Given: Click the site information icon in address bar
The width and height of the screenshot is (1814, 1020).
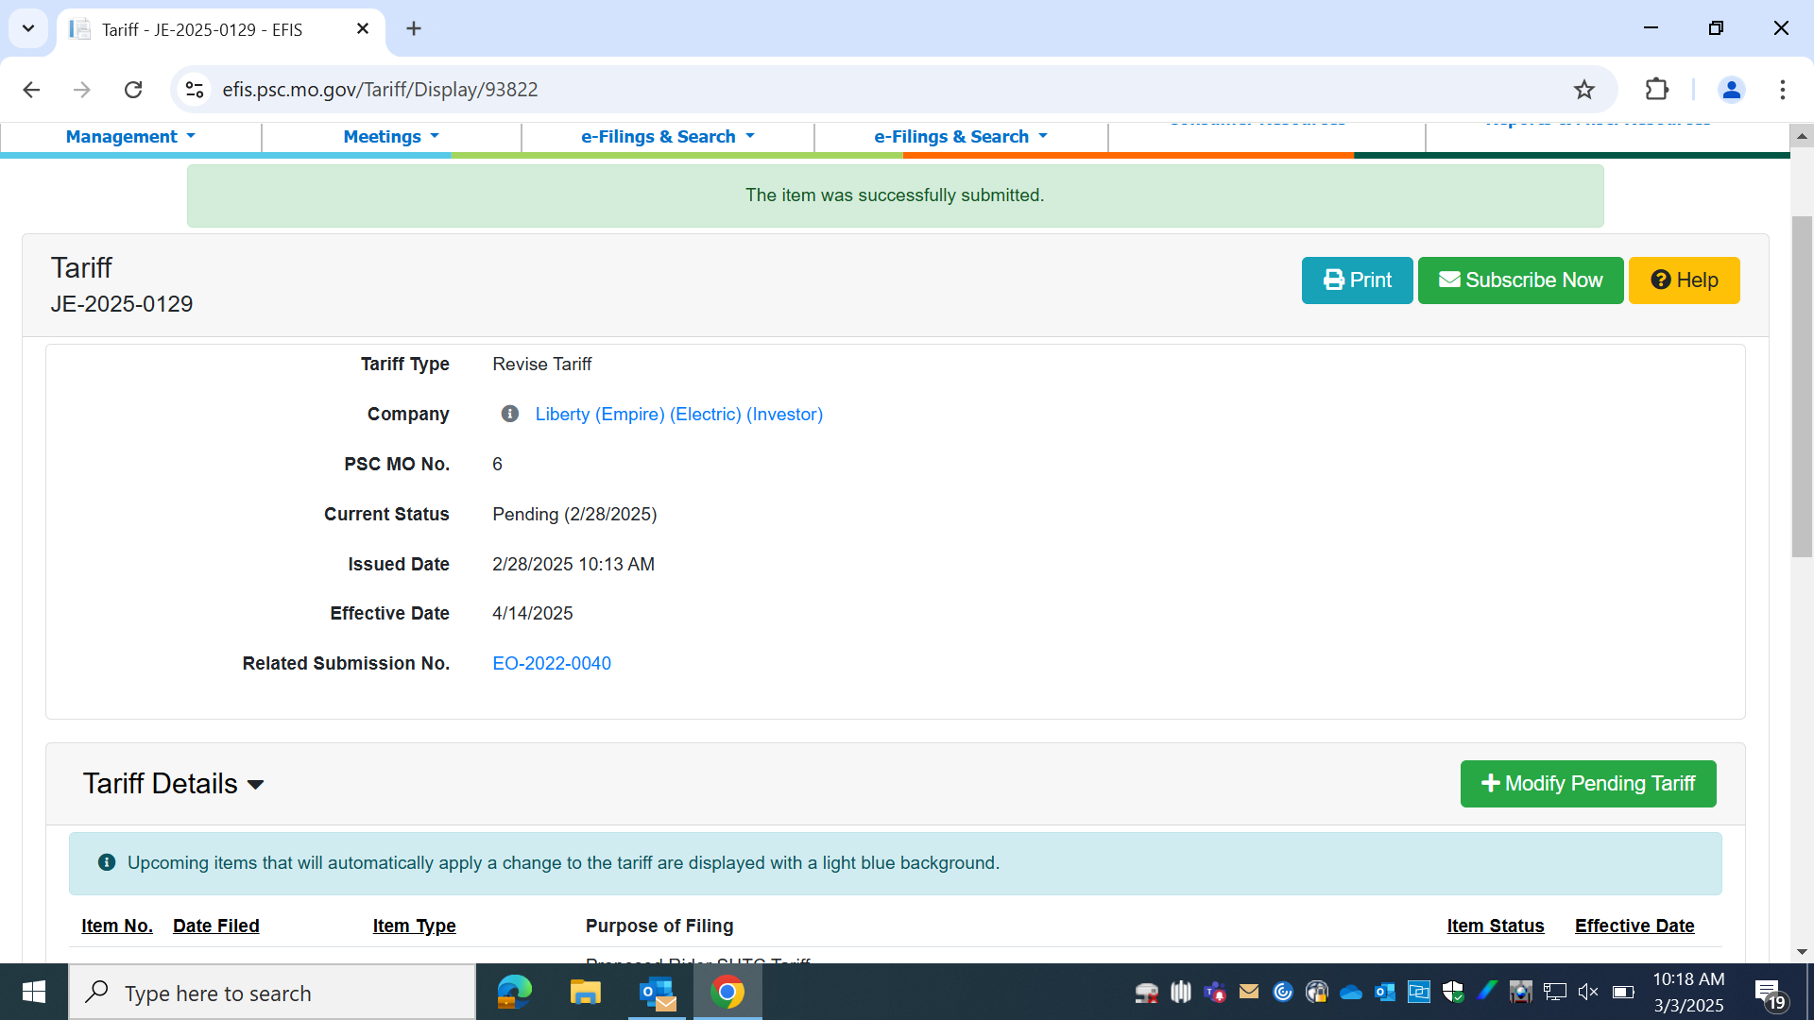Looking at the screenshot, I should pos(195,90).
